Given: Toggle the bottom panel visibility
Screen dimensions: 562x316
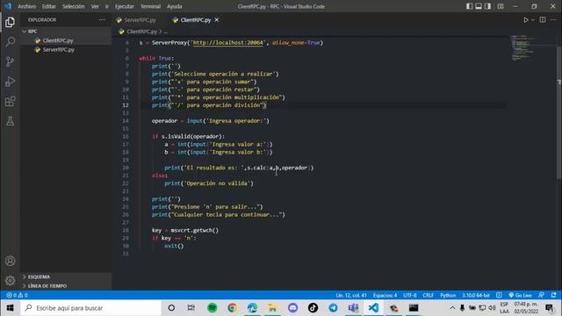Looking at the screenshot, I should point(479,6).
